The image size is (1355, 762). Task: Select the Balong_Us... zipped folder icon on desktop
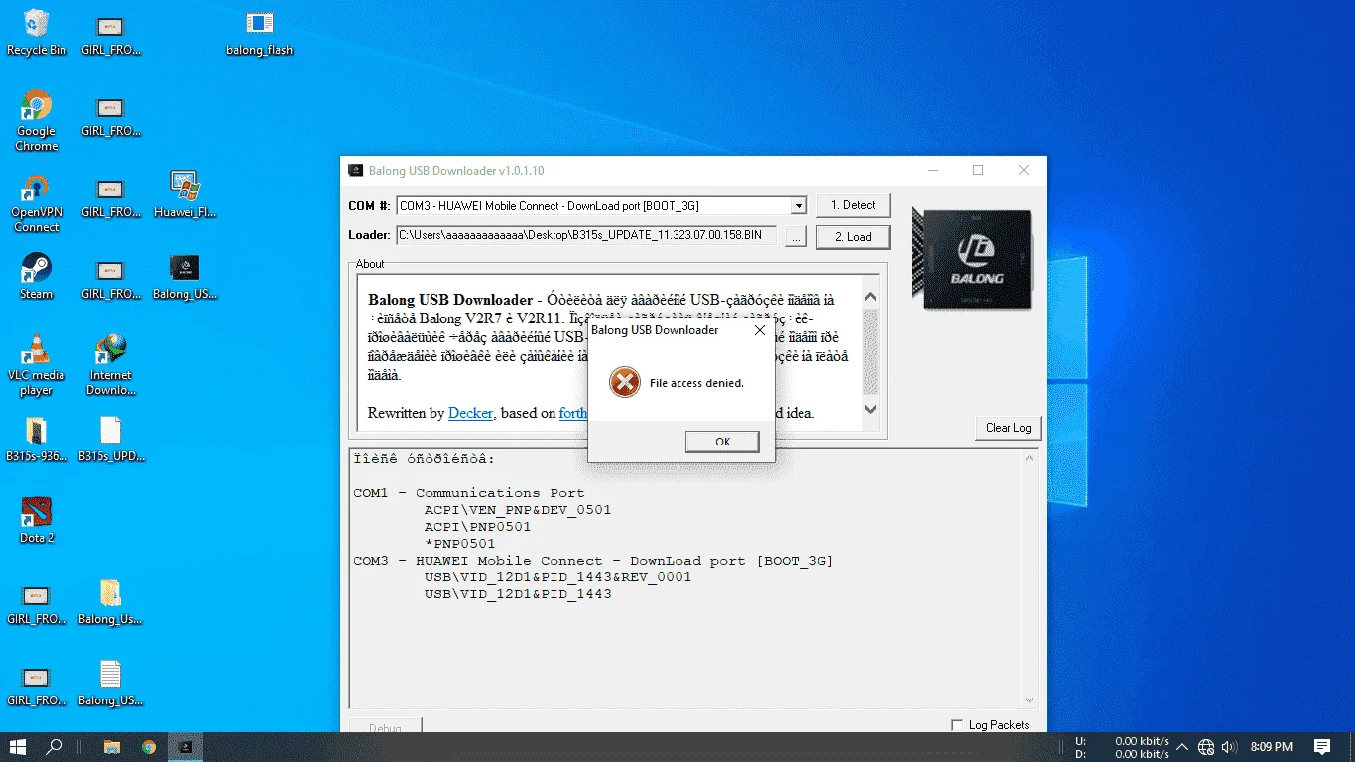(110, 602)
